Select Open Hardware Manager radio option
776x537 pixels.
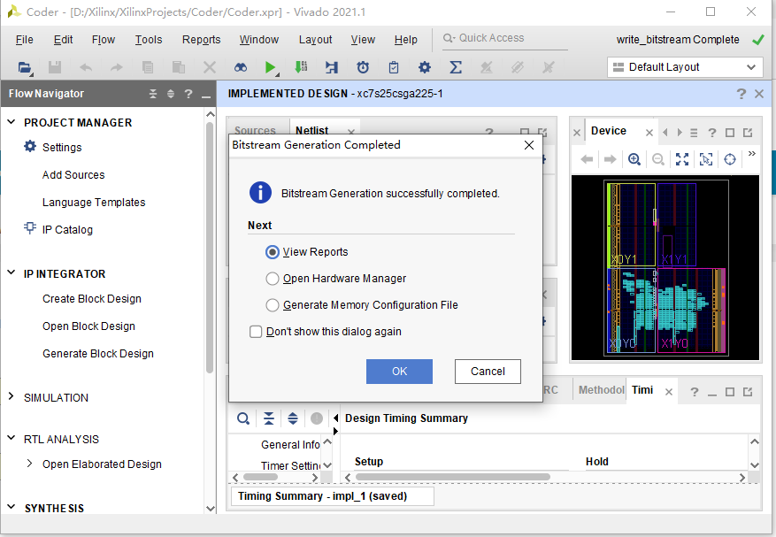(273, 279)
